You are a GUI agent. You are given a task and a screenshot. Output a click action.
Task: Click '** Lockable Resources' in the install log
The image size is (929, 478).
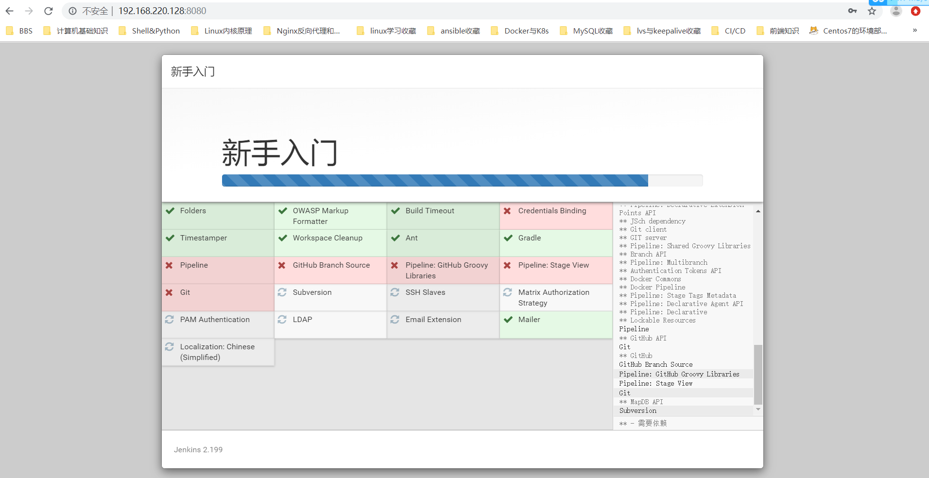[x=657, y=320]
